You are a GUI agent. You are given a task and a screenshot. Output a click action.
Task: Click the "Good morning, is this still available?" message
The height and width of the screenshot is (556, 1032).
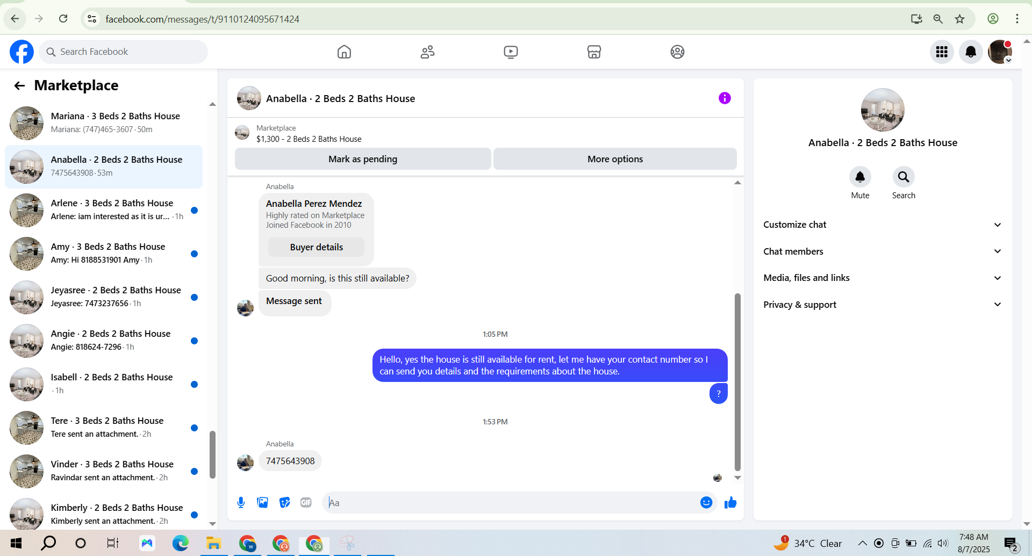coord(338,278)
